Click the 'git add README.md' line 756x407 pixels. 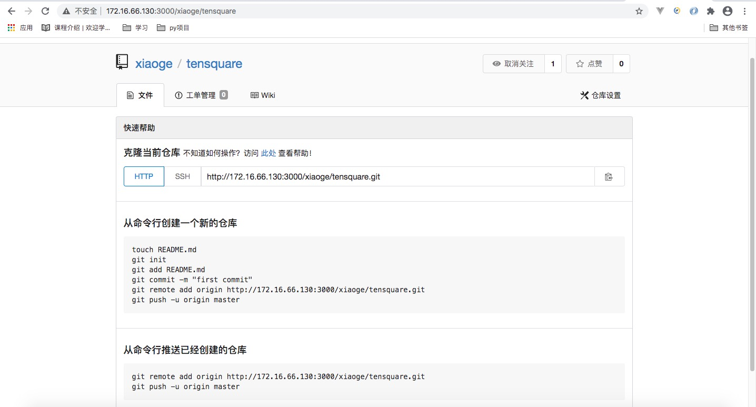(168, 270)
